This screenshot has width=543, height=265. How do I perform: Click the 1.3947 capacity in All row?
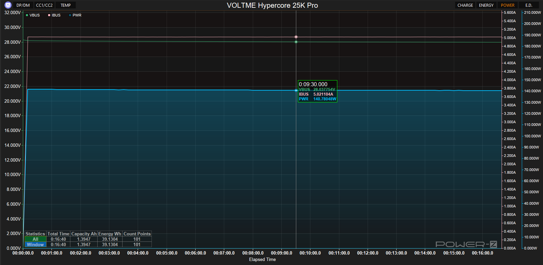pos(84,239)
